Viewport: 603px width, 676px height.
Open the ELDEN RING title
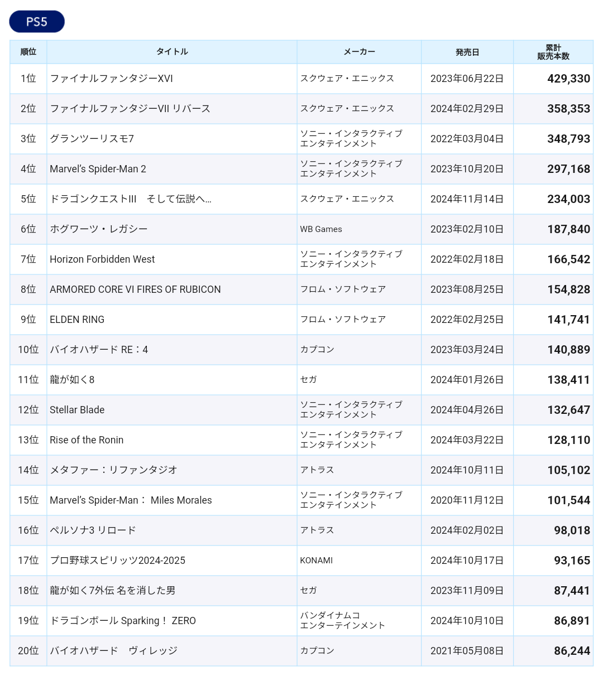point(77,320)
